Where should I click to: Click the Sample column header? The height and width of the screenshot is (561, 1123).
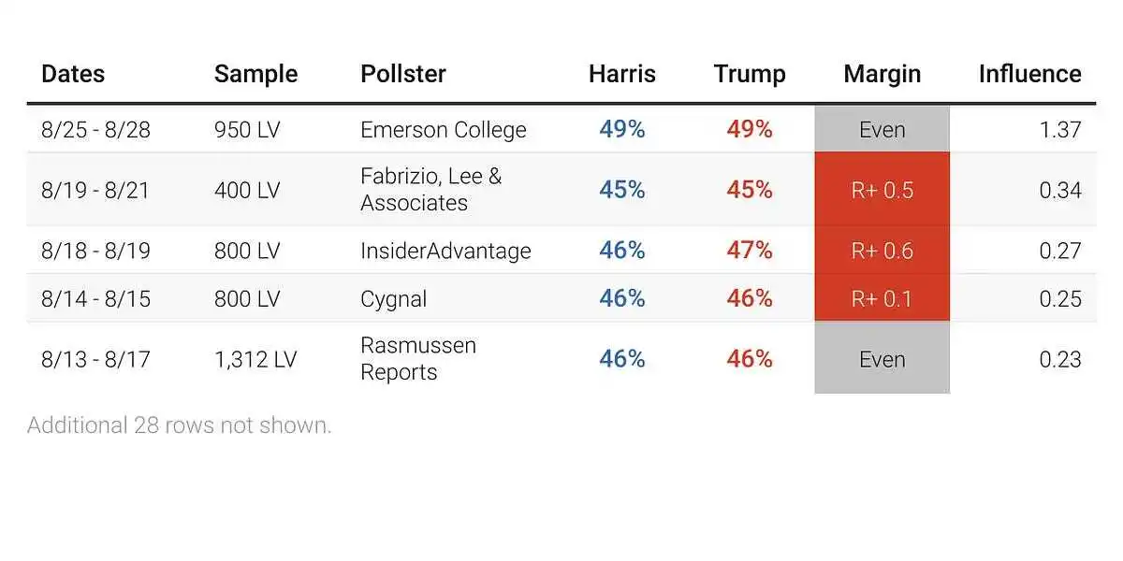click(255, 74)
